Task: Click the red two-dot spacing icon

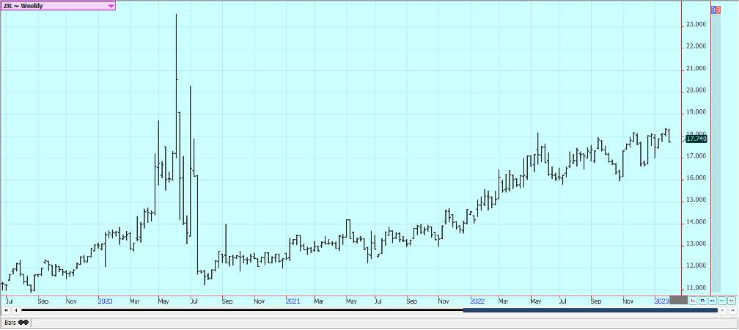Action: pyautogui.click(x=732, y=301)
